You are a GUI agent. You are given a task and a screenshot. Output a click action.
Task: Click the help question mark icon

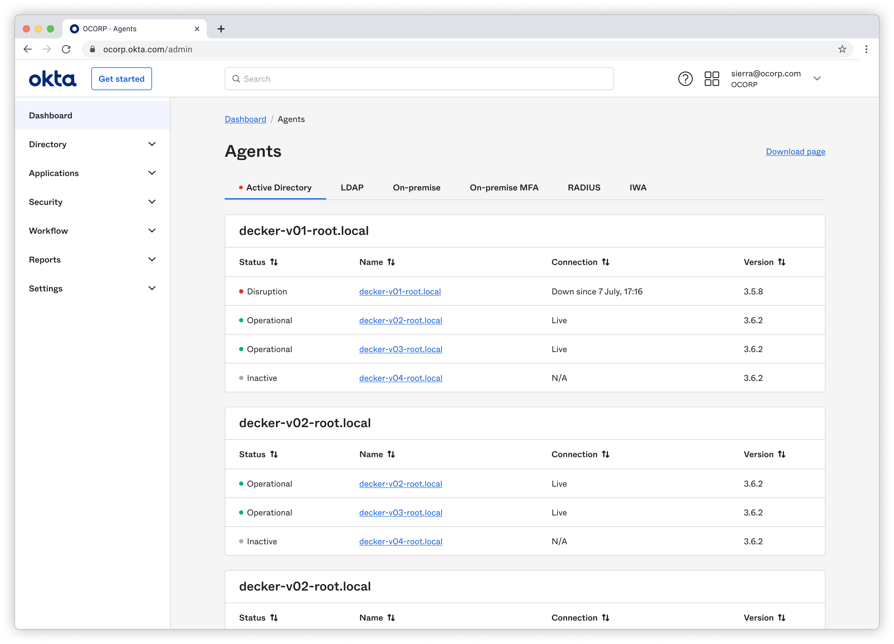(x=685, y=79)
